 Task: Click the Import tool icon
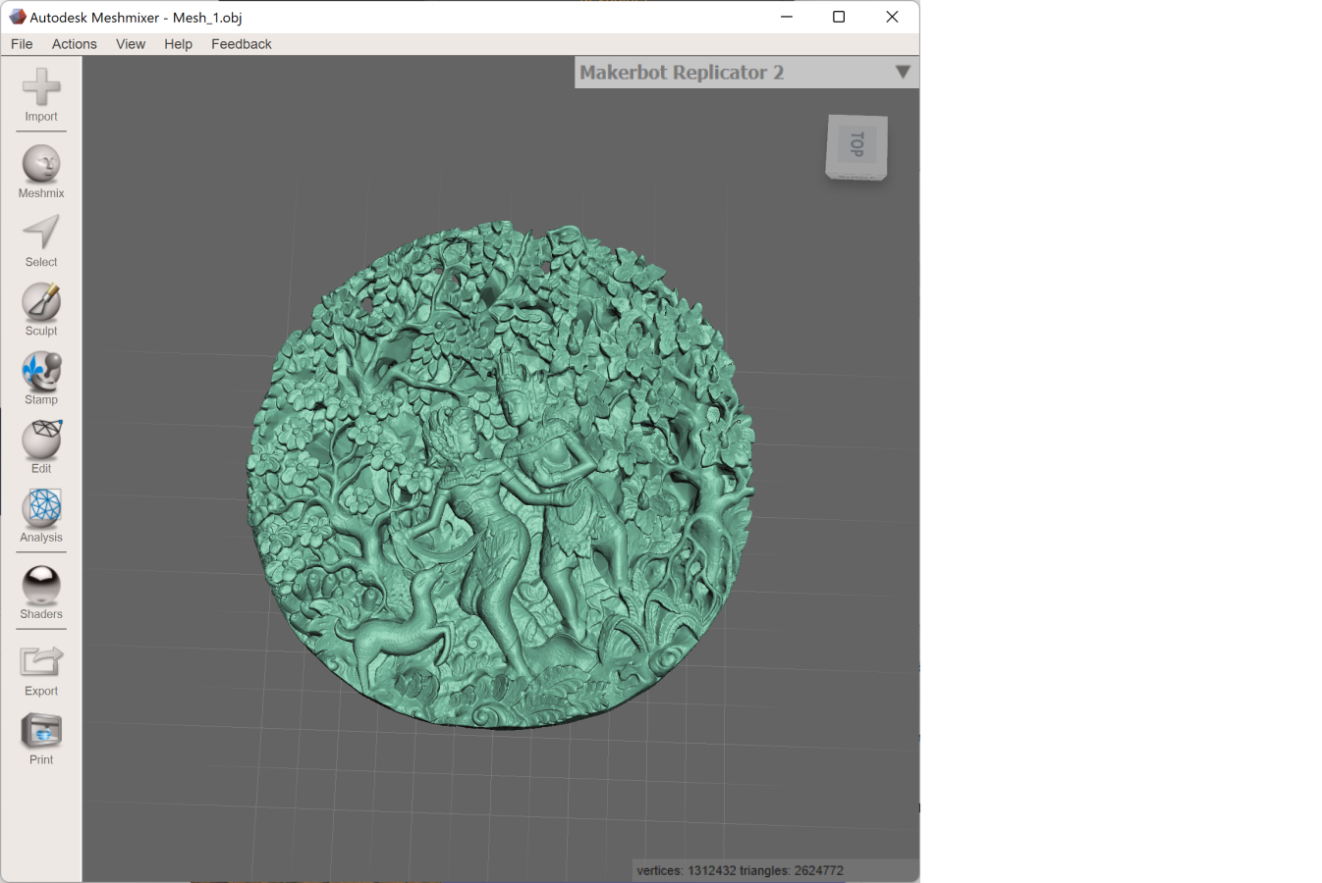pyautogui.click(x=41, y=88)
